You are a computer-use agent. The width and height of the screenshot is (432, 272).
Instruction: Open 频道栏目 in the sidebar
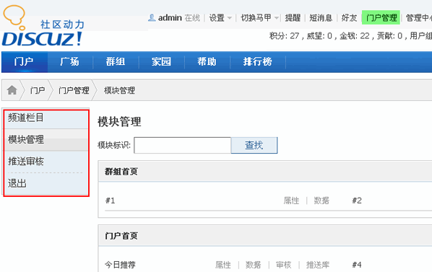click(46, 118)
